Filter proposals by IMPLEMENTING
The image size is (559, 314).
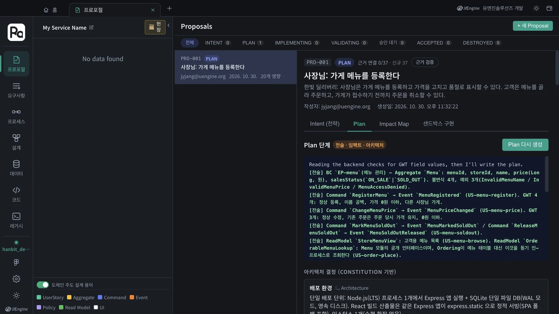297,43
